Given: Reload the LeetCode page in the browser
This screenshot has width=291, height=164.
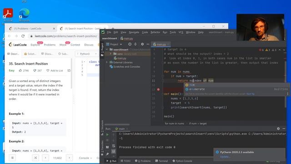Looking at the screenshot, I should pos(23,36).
